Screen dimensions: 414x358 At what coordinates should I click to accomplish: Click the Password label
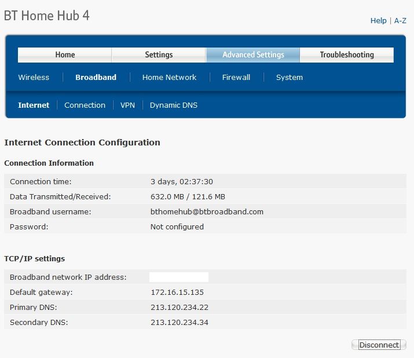[29, 227]
